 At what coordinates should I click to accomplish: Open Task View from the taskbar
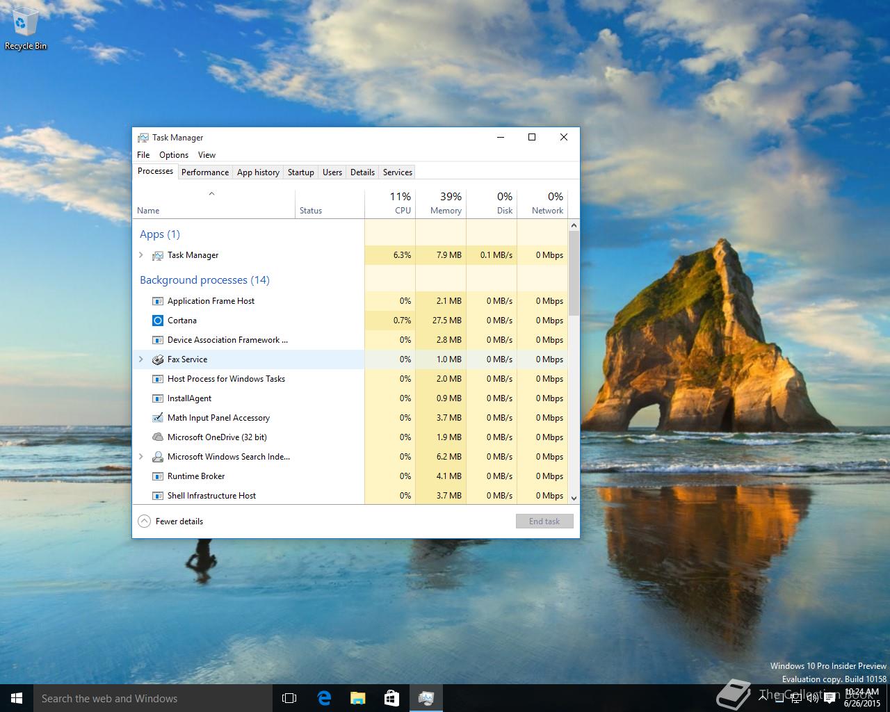[289, 698]
